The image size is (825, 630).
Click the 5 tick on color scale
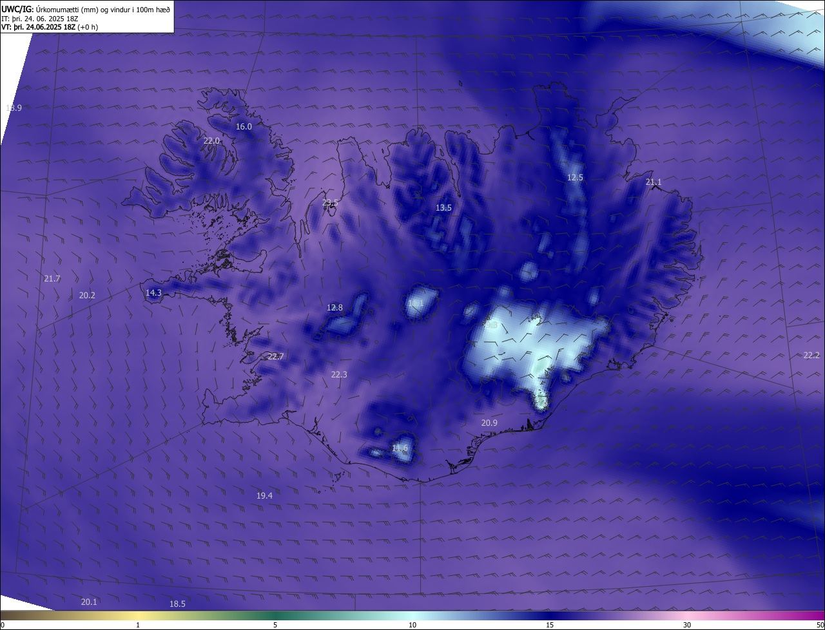tap(275, 625)
